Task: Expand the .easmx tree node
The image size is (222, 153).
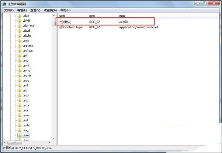Action: tap(15, 46)
